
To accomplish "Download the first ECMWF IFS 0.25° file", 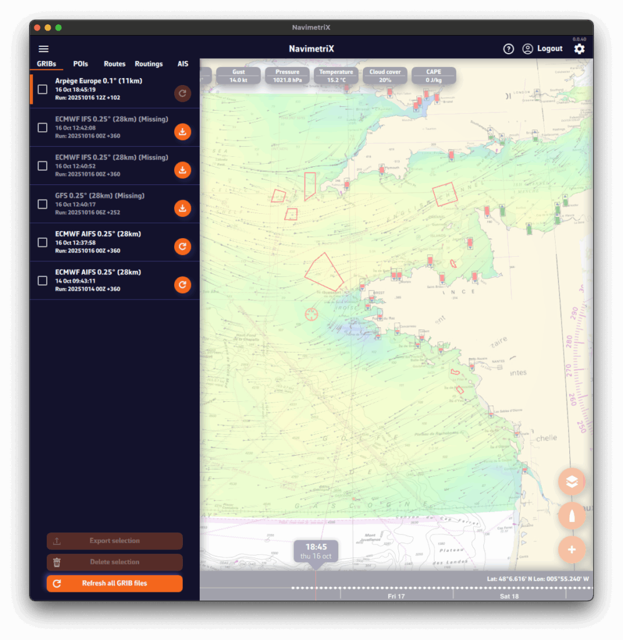I will [x=182, y=132].
